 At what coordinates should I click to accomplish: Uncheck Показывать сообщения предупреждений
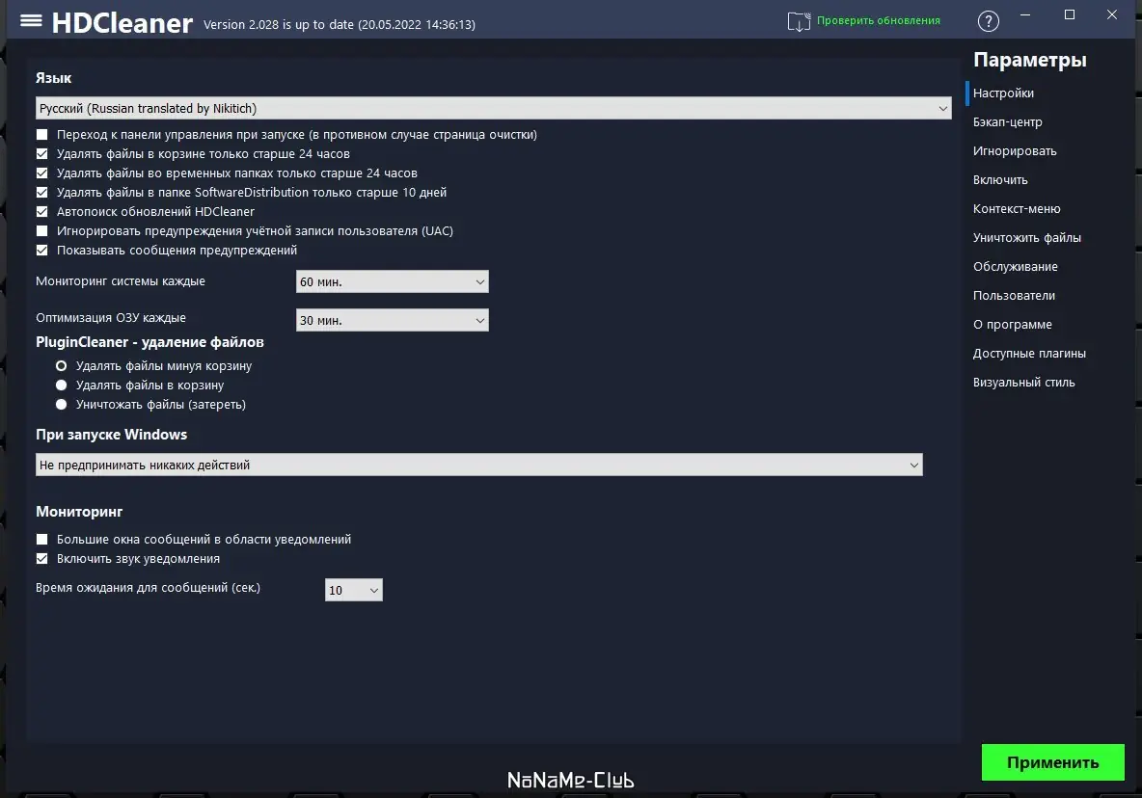coord(42,251)
